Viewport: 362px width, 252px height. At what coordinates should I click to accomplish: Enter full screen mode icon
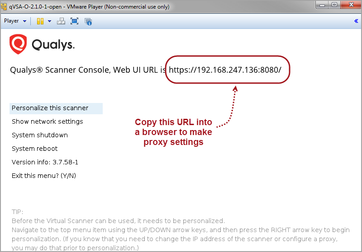74,21
